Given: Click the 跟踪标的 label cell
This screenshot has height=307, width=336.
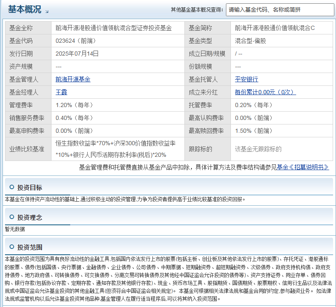Looking at the screenshot, I should (x=208, y=149).
